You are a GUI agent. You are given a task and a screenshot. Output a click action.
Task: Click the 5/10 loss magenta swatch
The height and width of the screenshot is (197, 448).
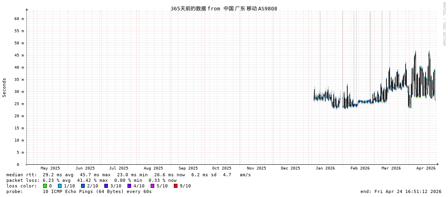152,186
